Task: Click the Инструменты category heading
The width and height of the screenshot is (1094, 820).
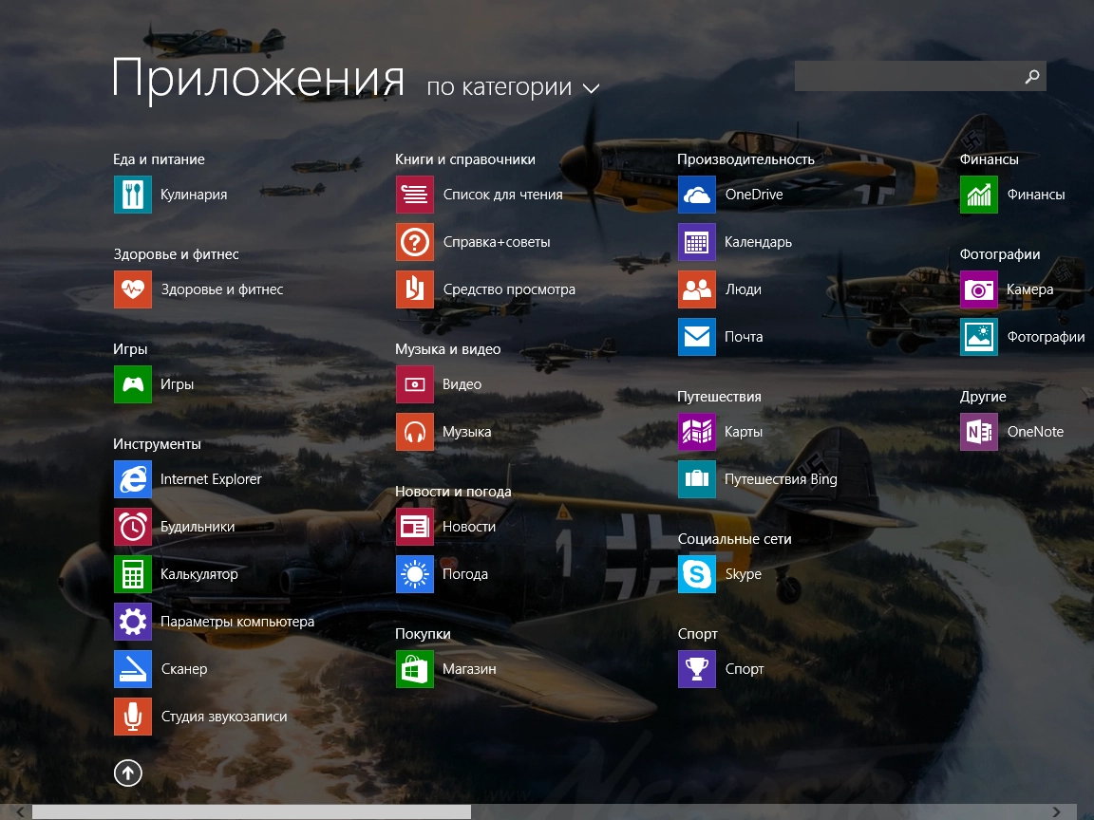Action: click(157, 444)
